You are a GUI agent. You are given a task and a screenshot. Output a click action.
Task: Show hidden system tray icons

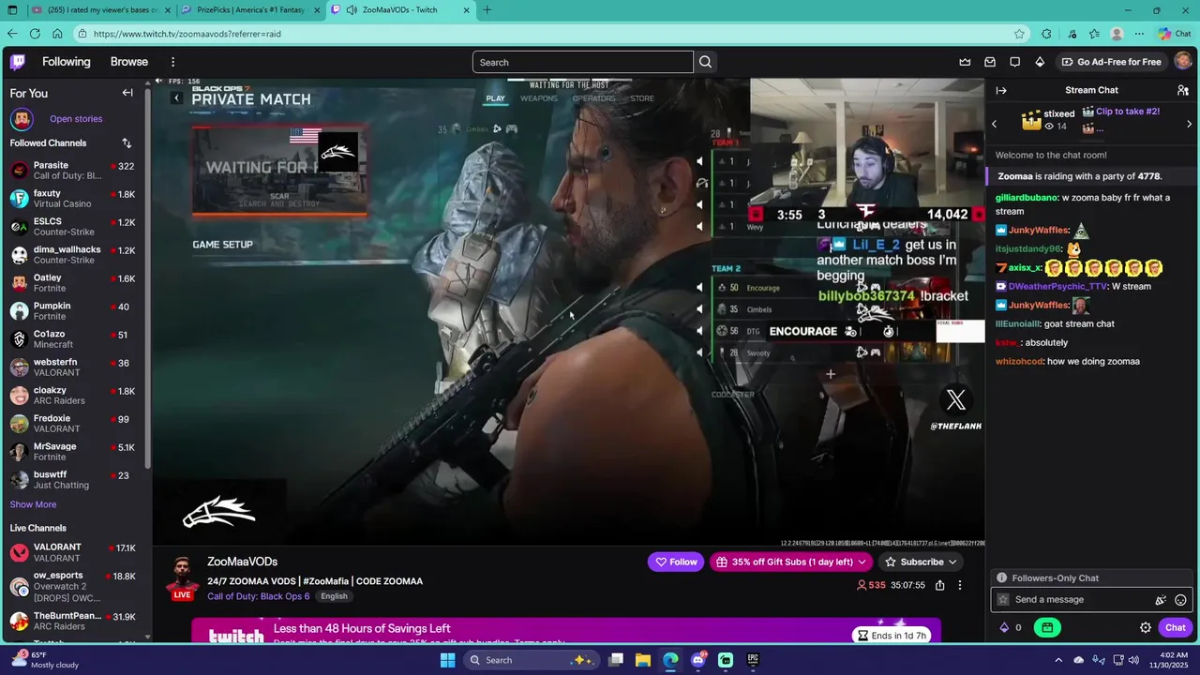point(1058,660)
